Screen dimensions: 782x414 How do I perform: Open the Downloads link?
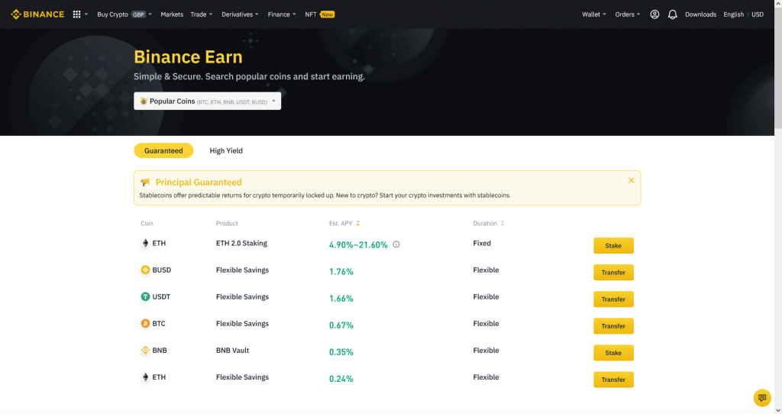(x=701, y=15)
